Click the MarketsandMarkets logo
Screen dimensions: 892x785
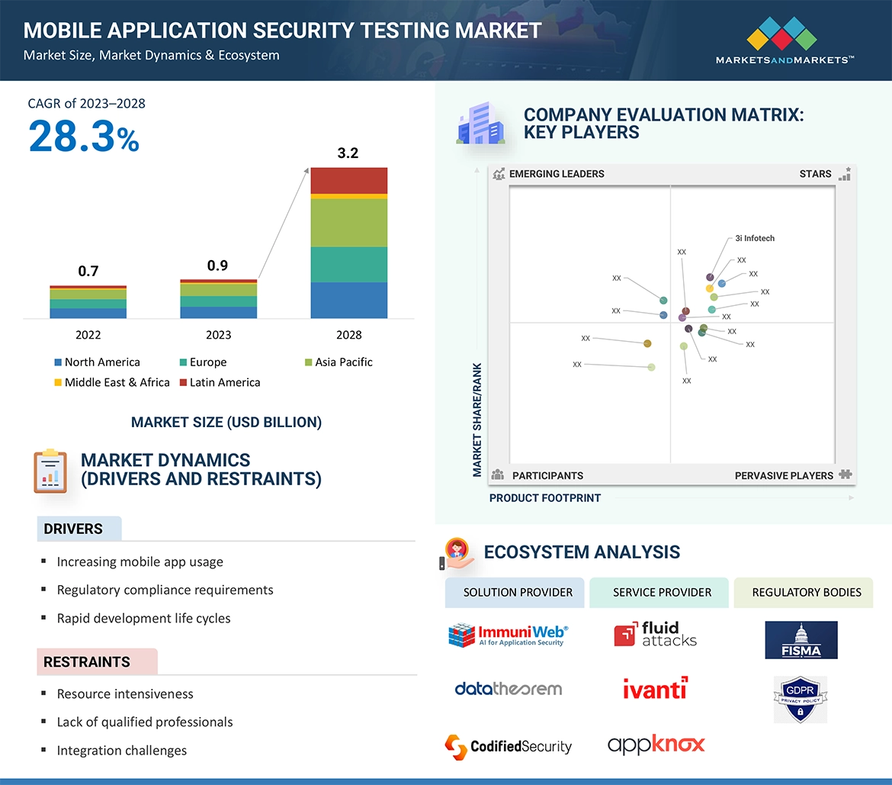click(785, 41)
